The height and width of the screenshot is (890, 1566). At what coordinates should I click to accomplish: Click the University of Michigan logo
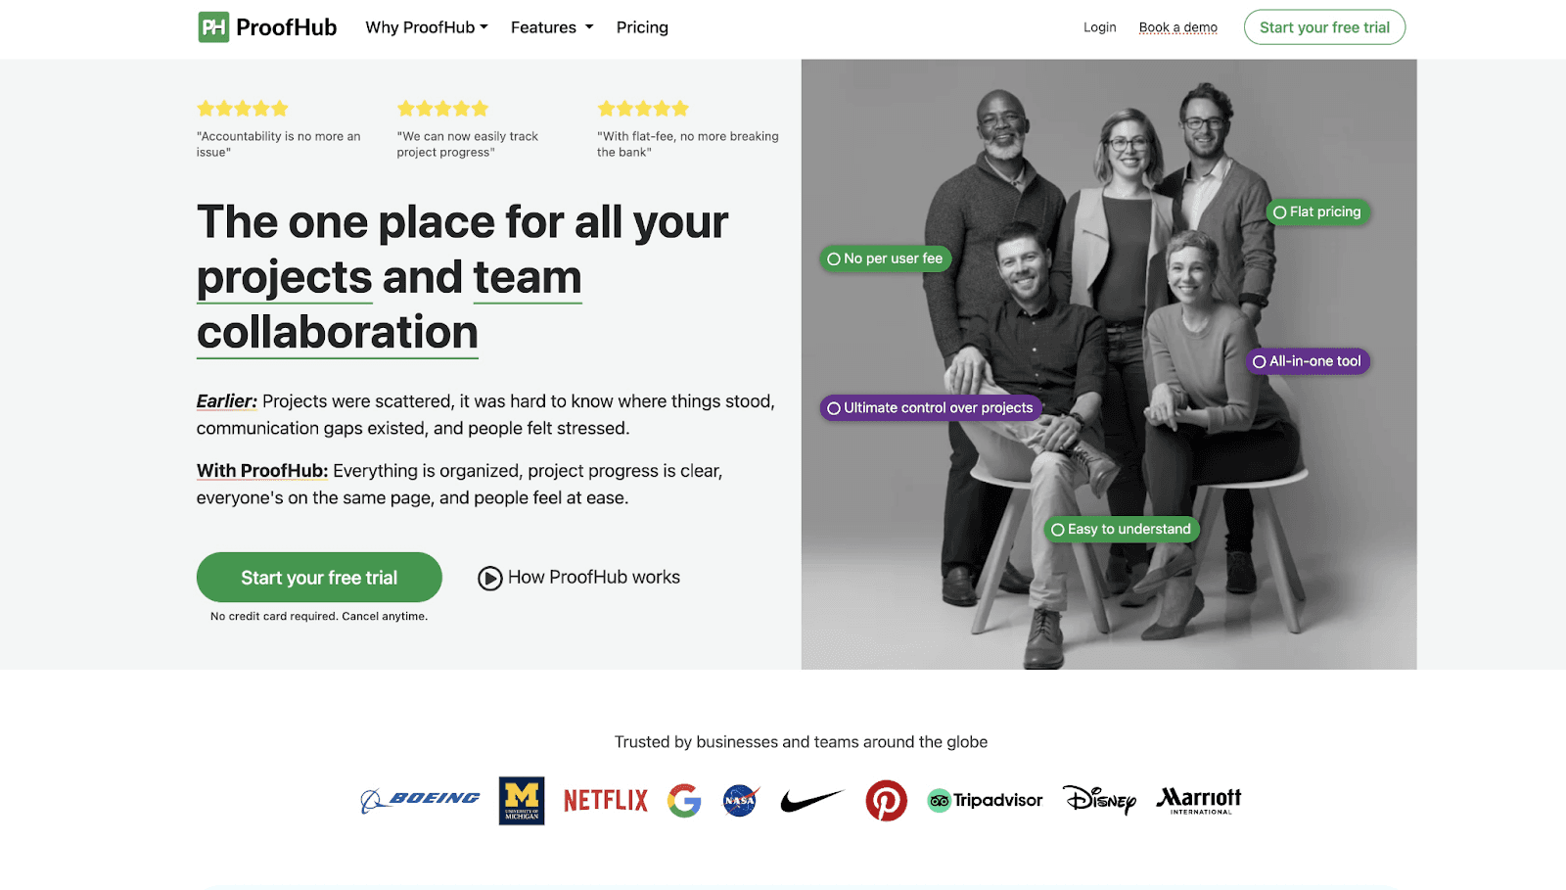pyautogui.click(x=522, y=801)
